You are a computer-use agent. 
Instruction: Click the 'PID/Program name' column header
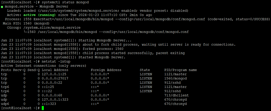click(181, 70)
